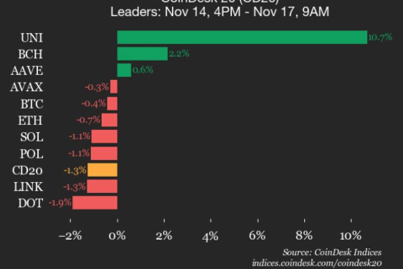Click the red DOT bar
Viewport: 403px width, 269px height.
[x=95, y=203]
